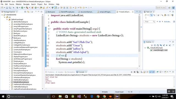
Task: Switch to the Declaration tab
Action: (70, 72)
